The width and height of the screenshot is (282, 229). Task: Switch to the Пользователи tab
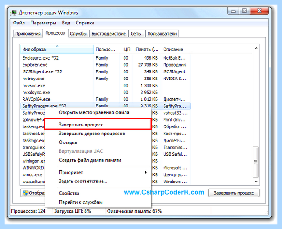pos(162,34)
